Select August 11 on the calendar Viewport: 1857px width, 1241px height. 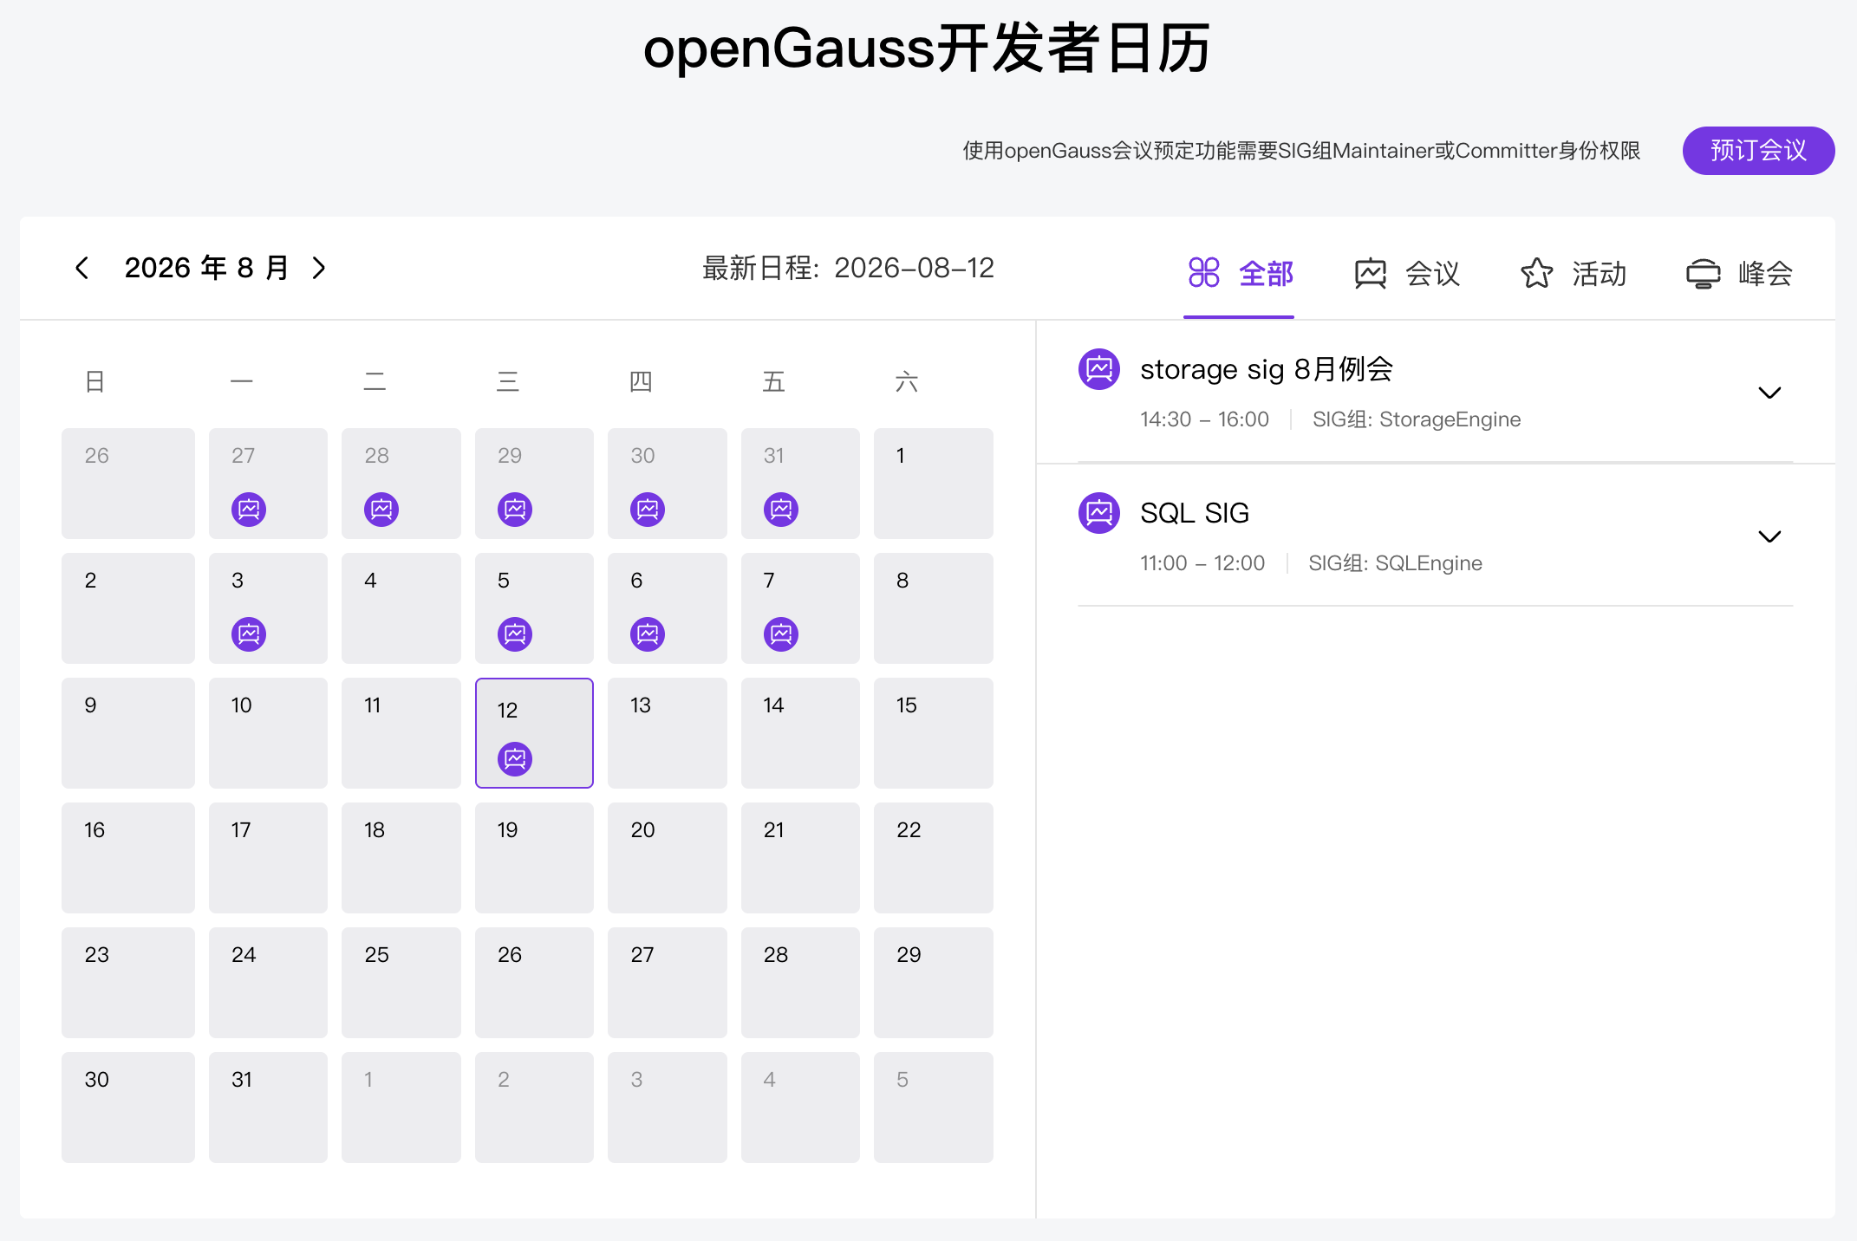401,733
